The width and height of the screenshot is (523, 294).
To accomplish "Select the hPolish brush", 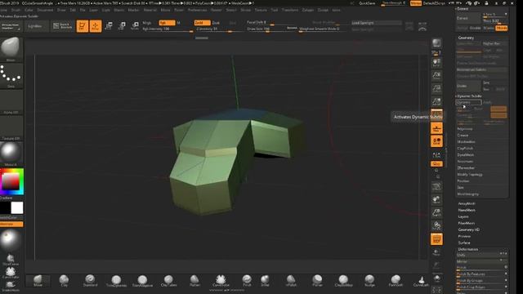I will tap(291, 280).
